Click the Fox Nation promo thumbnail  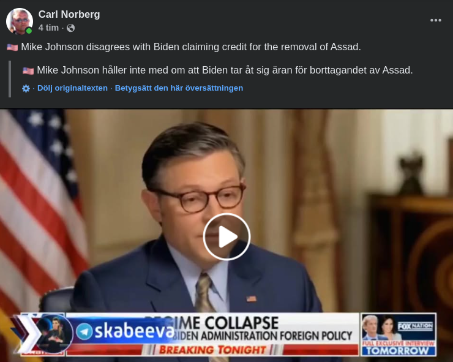point(399,334)
